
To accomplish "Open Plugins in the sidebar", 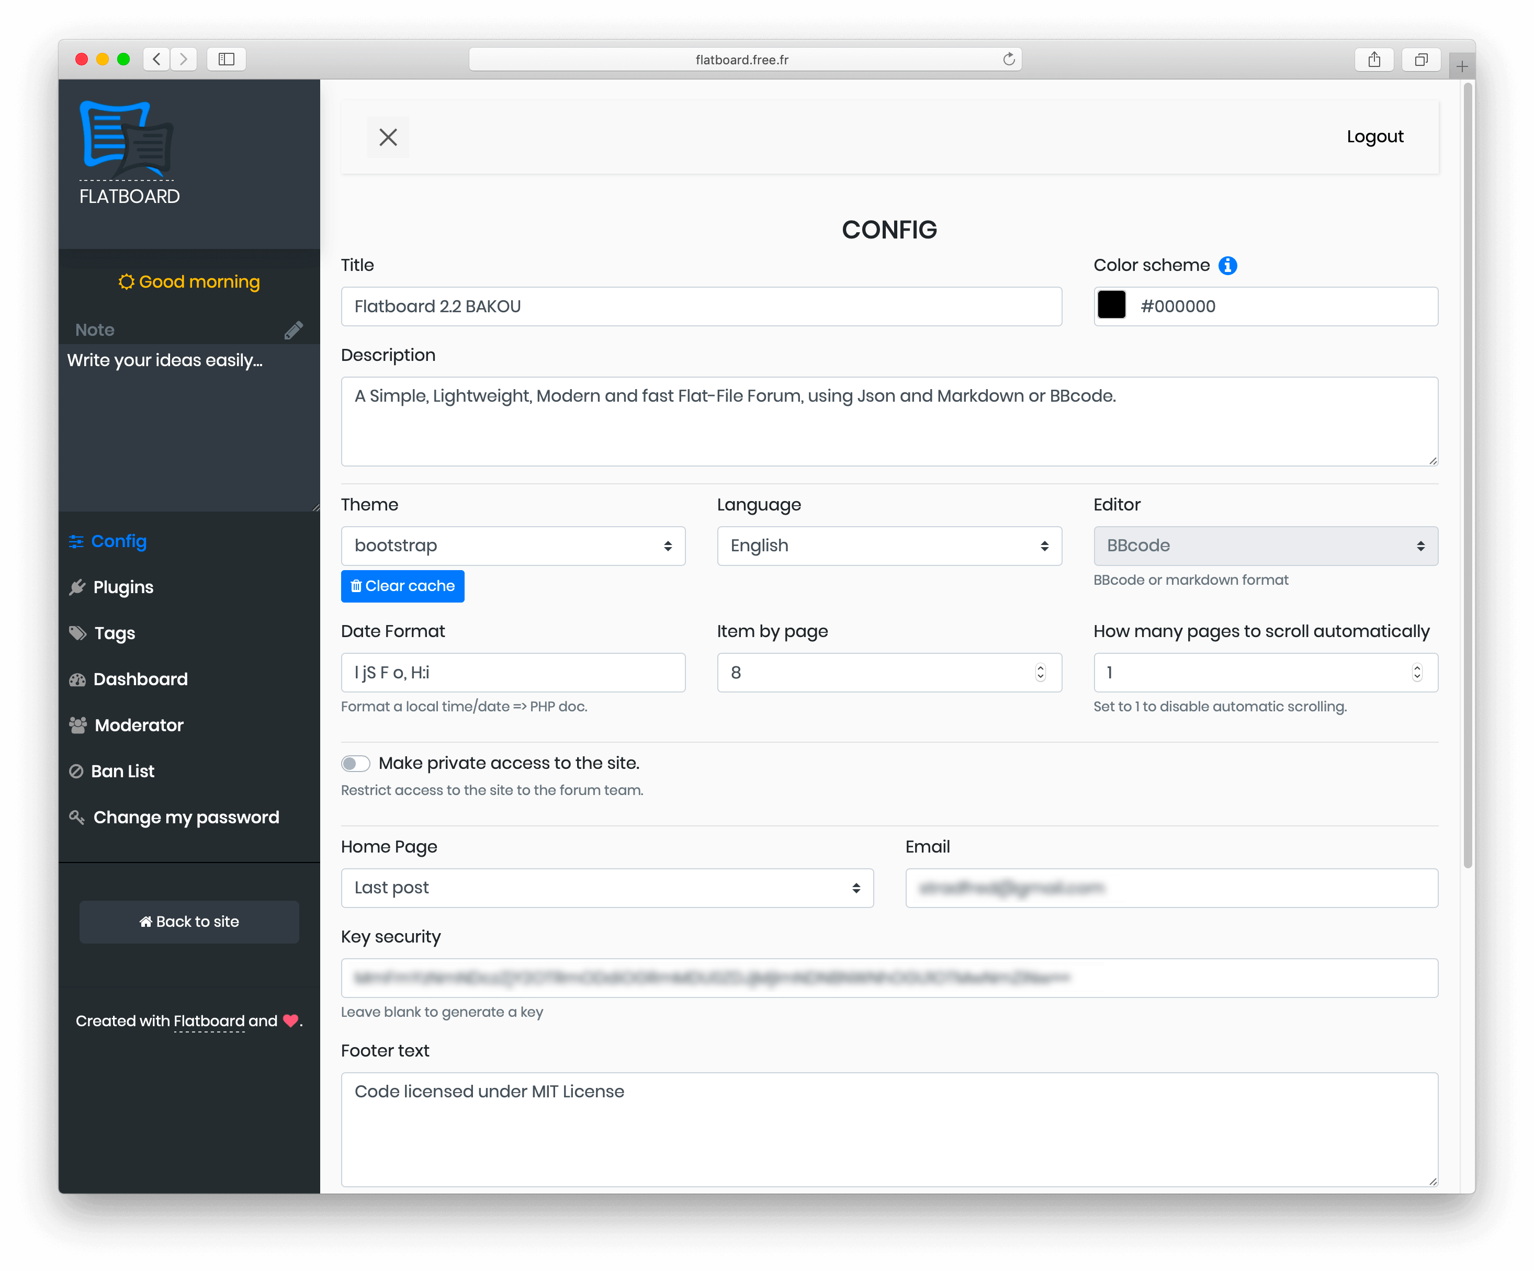I will click(123, 587).
